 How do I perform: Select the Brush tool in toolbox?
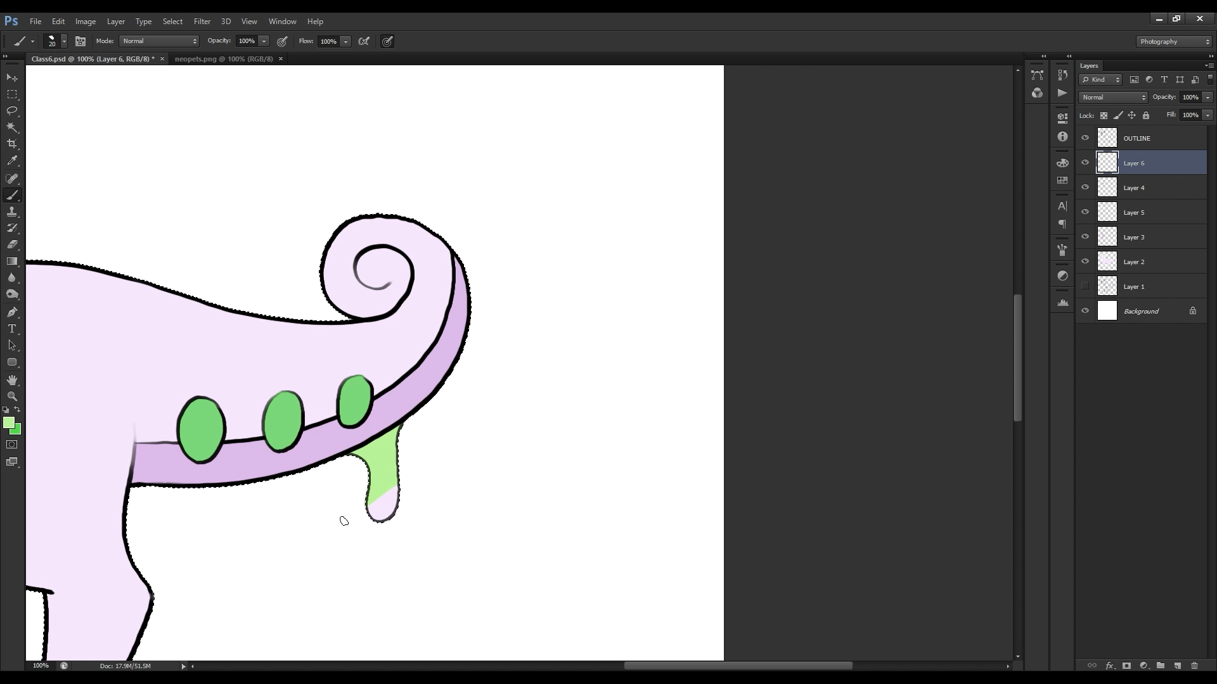tap(12, 195)
